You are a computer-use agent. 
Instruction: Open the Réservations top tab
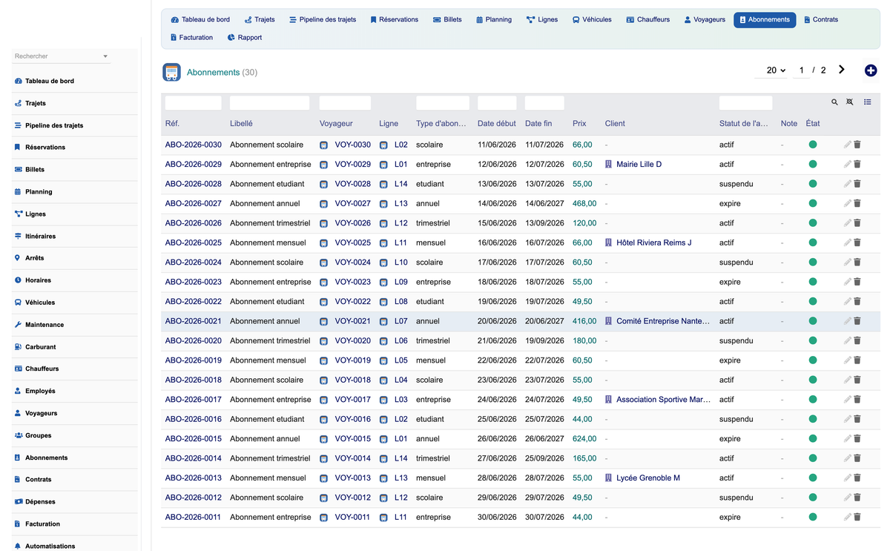pos(394,19)
